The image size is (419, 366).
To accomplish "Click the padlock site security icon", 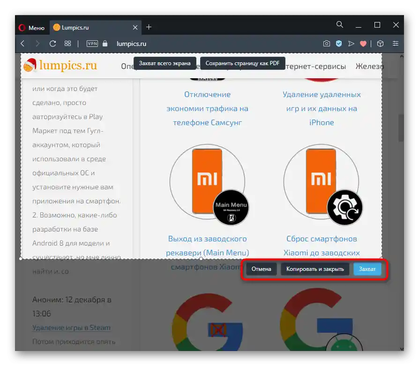I will 105,44.
